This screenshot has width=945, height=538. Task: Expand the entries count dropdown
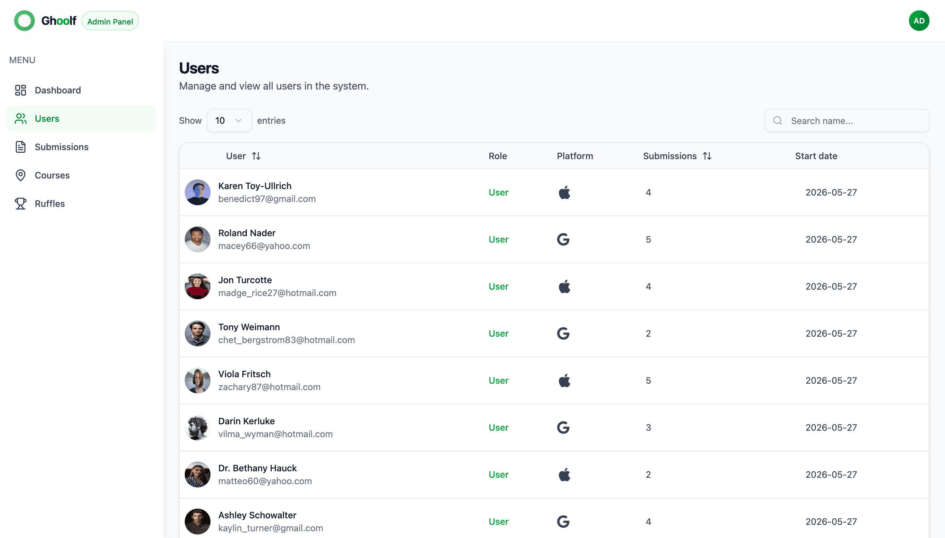[x=229, y=120]
